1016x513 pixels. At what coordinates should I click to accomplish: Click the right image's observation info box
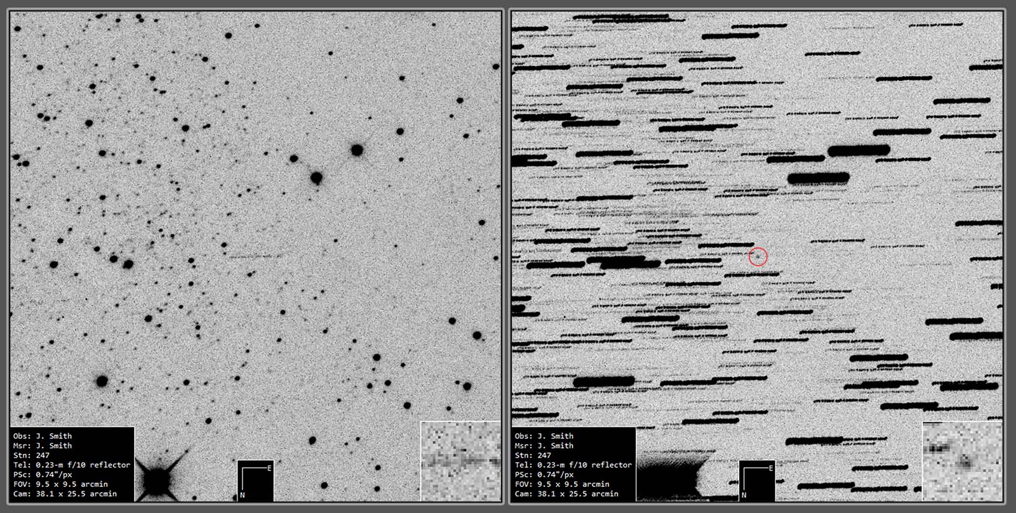point(573,464)
